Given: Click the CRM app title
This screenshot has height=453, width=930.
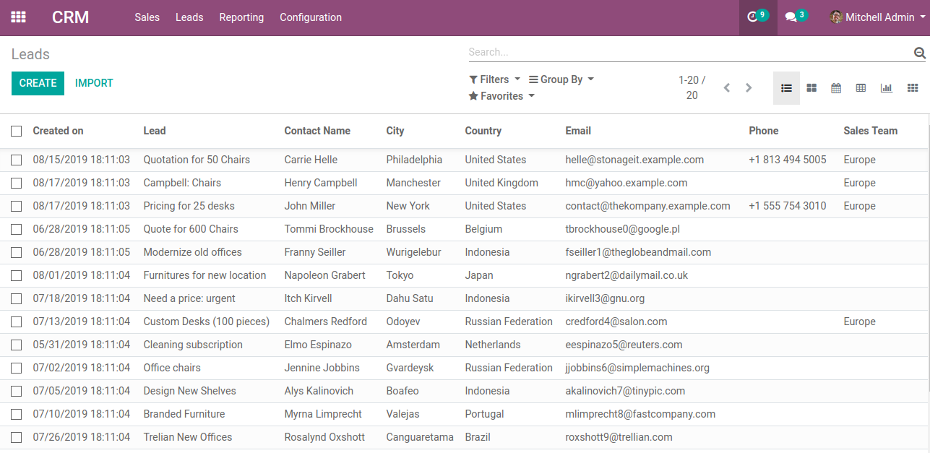Looking at the screenshot, I should pyautogui.click(x=71, y=17).
